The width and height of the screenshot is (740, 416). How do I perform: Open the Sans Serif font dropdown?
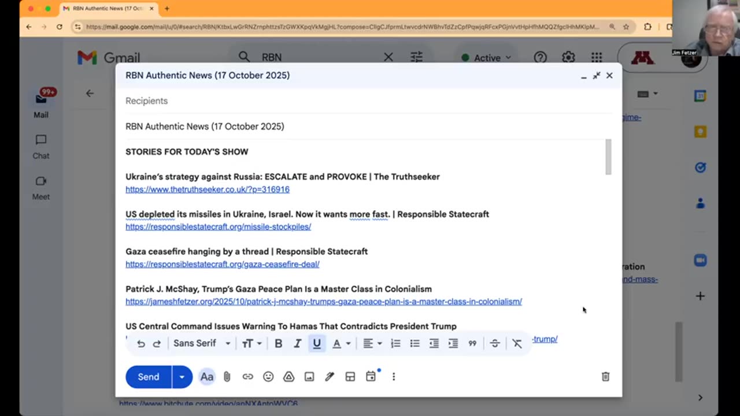(x=202, y=343)
